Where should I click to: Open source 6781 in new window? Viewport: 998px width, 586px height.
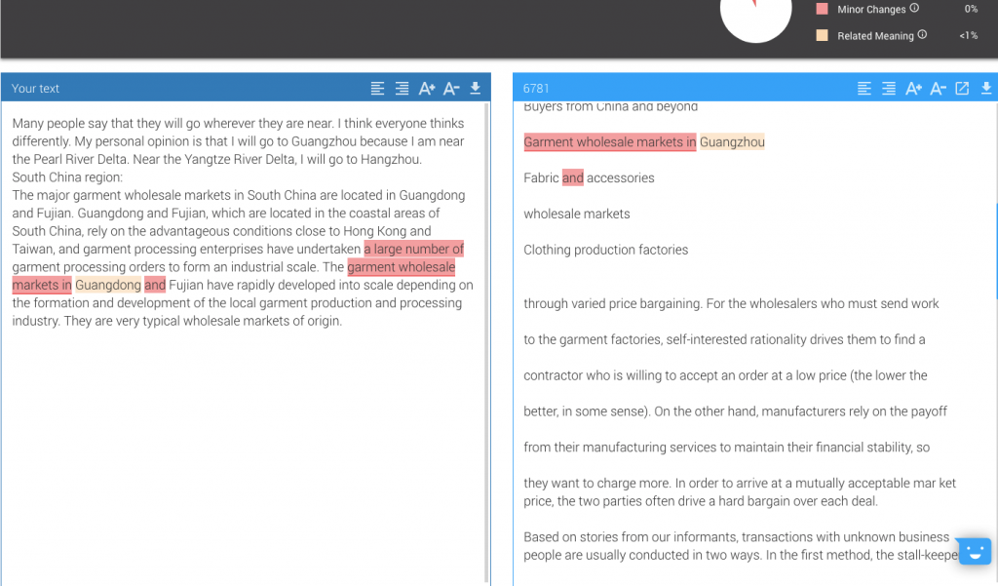pyautogui.click(x=962, y=89)
